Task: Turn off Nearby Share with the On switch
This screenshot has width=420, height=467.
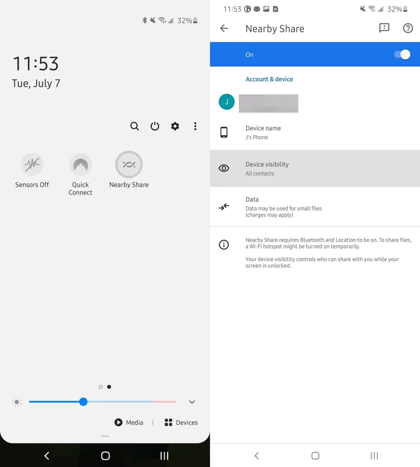Action: click(402, 54)
